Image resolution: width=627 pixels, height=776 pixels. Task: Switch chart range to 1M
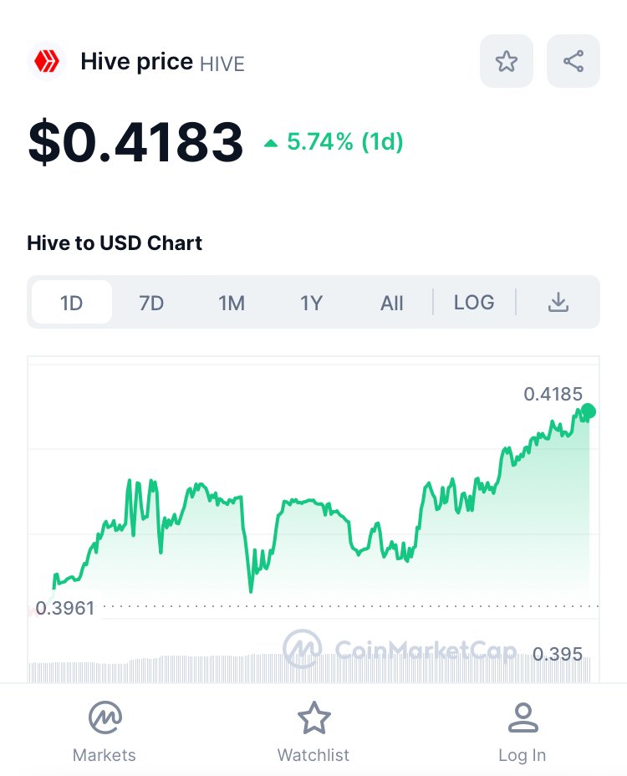(232, 302)
